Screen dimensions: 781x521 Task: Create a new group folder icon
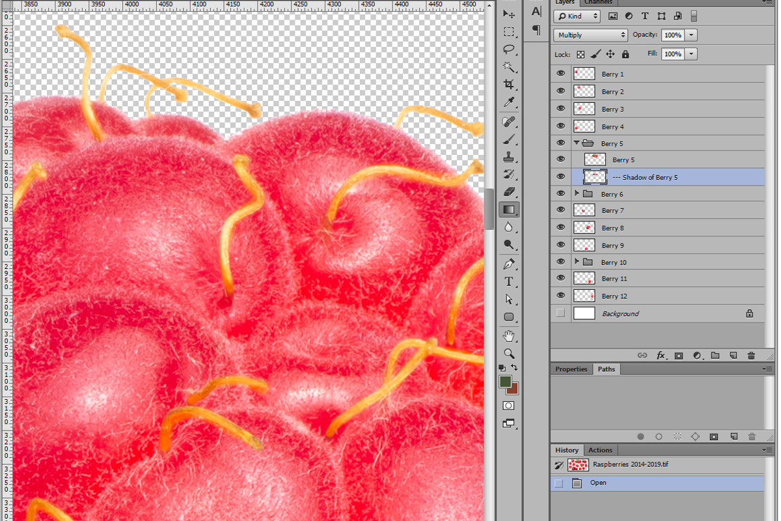click(715, 356)
